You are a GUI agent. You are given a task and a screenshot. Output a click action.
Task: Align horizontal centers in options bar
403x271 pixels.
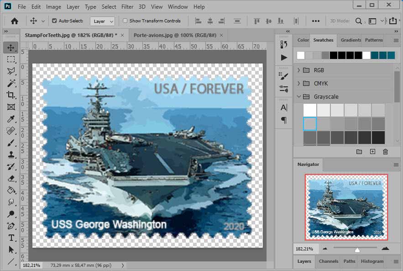pos(210,21)
